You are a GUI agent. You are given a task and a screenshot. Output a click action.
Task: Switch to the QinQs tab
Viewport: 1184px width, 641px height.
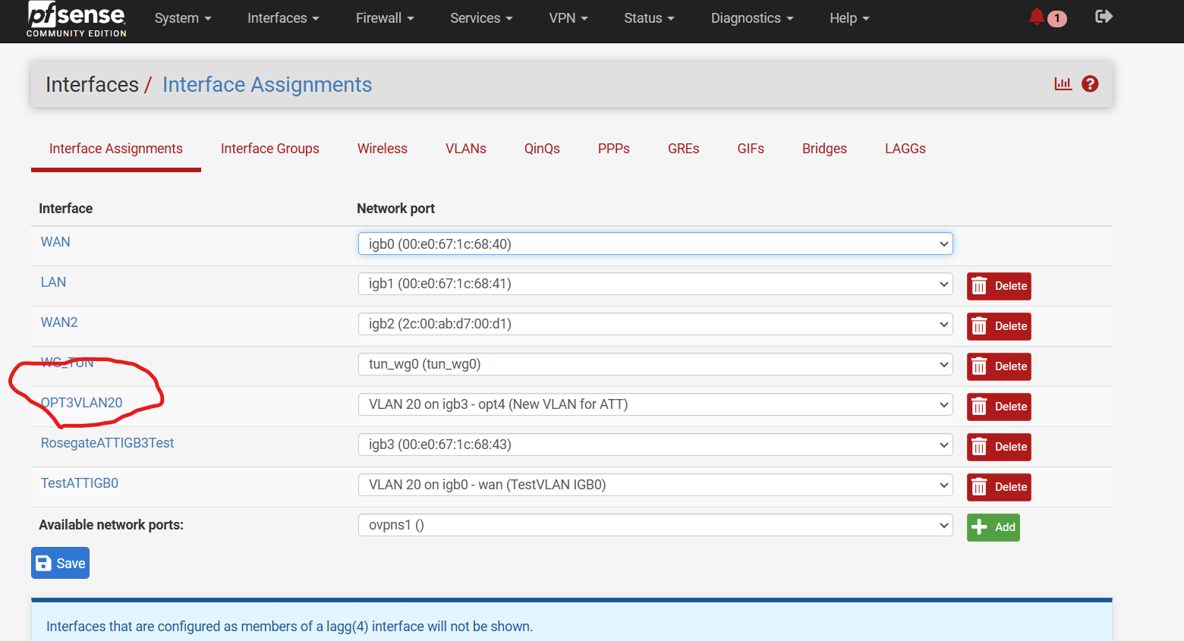542,149
